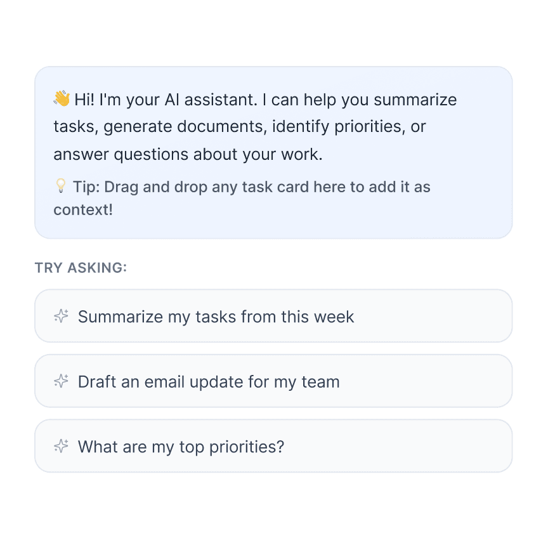Click the "tasks, generate documents, identify priorities" line
This screenshot has height=538, width=548.
point(239,127)
